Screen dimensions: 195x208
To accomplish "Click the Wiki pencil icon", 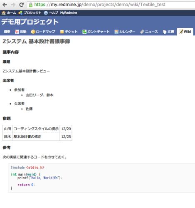I will tap(181, 32).
